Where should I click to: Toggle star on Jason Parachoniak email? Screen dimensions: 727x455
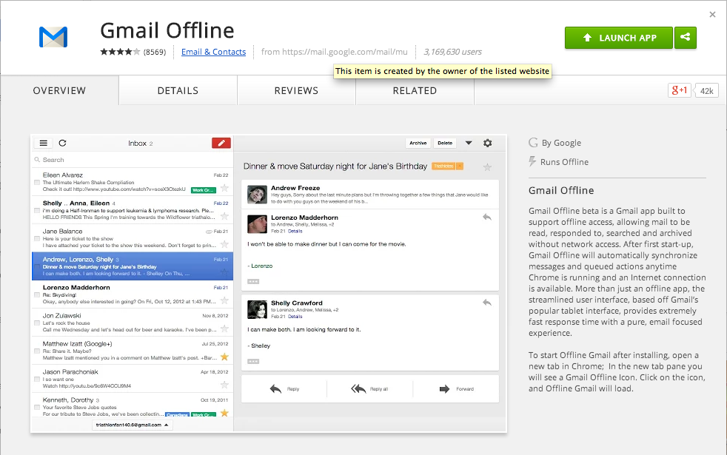pyautogui.click(x=224, y=385)
